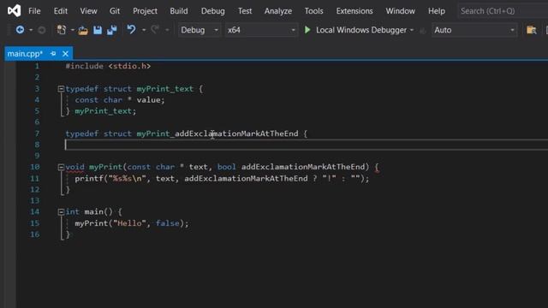
Task: Open the Project menu
Action: click(x=145, y=11)
